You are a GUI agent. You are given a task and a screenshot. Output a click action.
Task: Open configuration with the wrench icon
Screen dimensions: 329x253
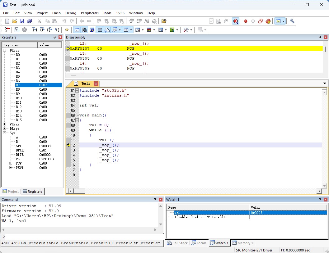pyautogui.click(x=292, y=21)
